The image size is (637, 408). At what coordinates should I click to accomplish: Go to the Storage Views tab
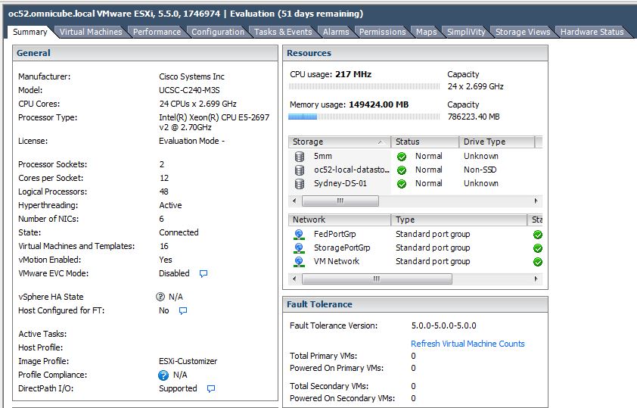[x=523, y=32]
